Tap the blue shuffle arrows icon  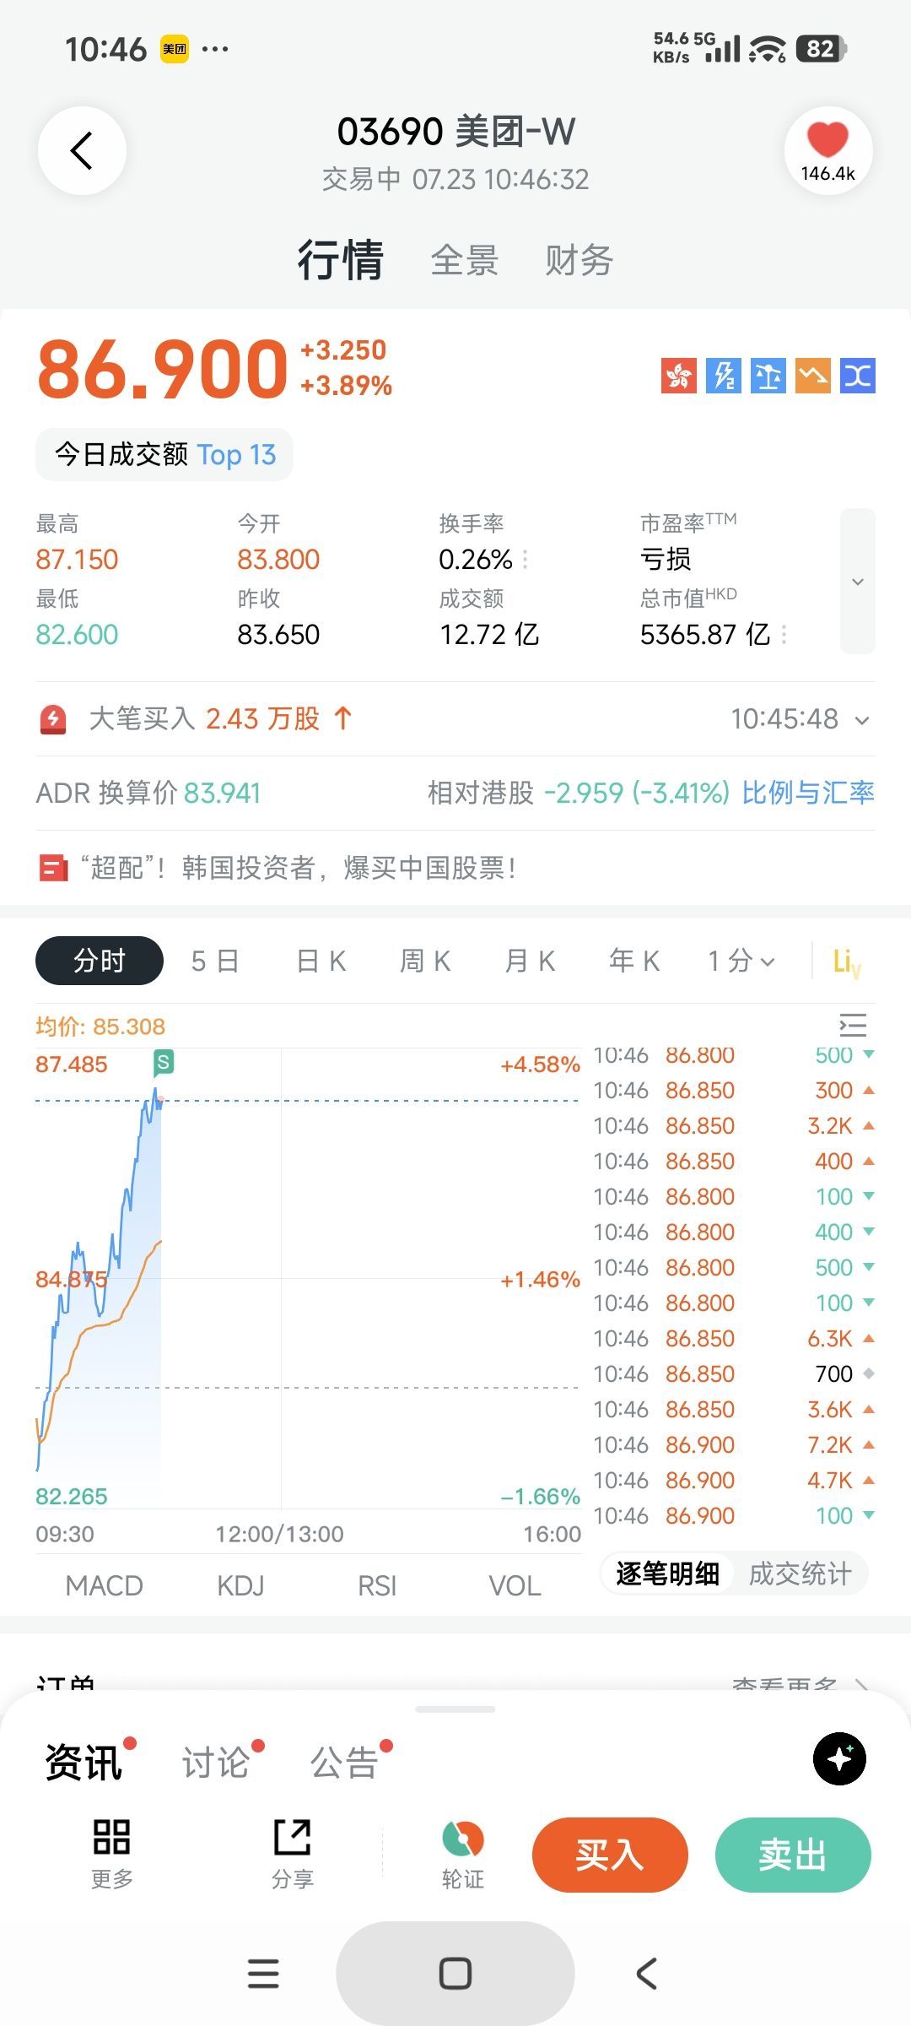858,376
